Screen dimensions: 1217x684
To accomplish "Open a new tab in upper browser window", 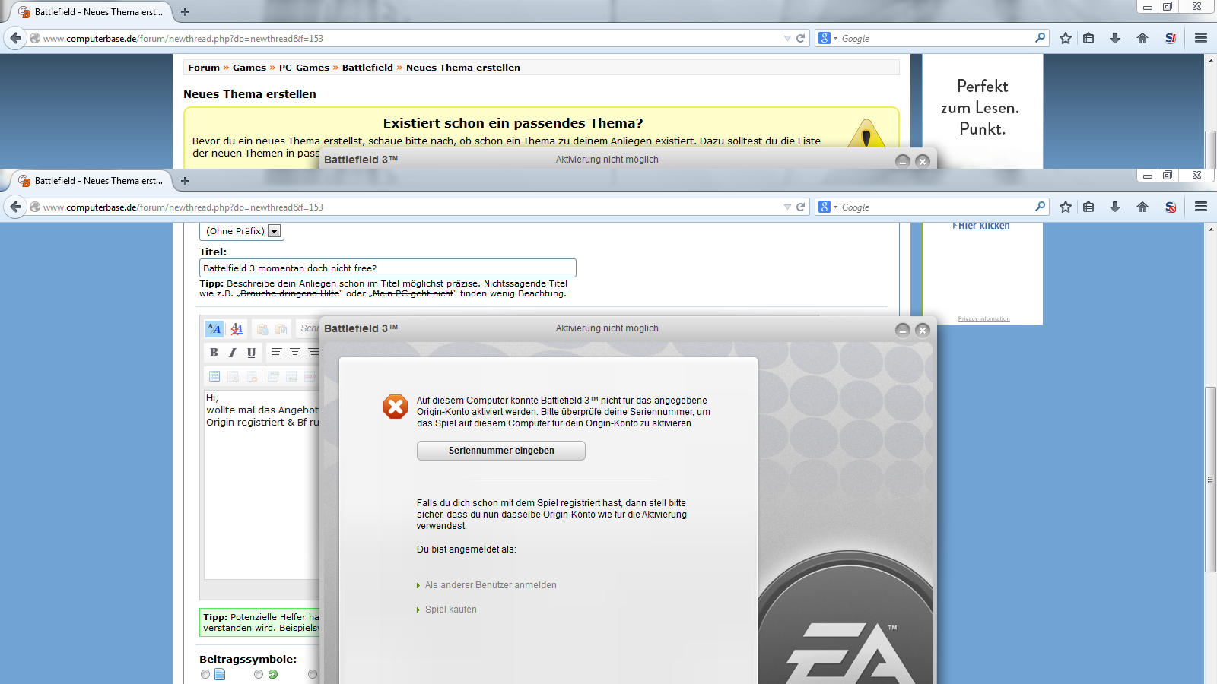I will pos(185,12).
